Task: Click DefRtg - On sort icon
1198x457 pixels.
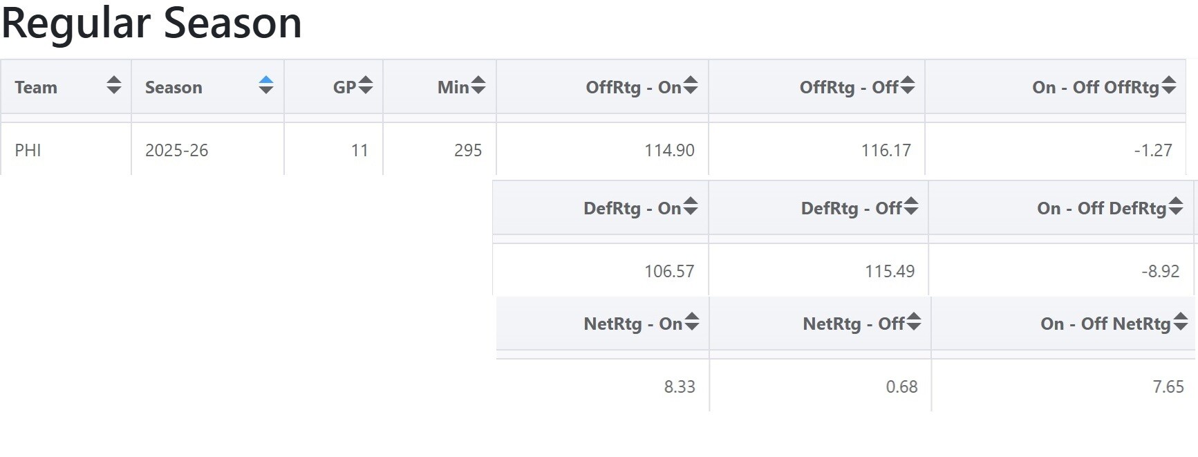Action: click(690, 207)
